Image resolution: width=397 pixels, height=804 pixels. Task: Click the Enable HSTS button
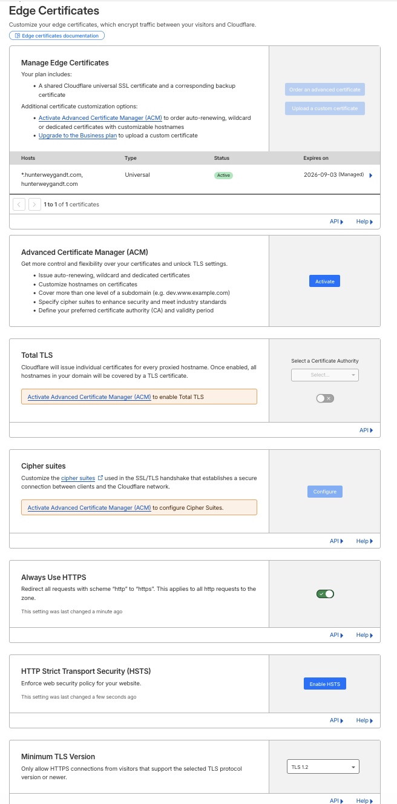[325, 684]
